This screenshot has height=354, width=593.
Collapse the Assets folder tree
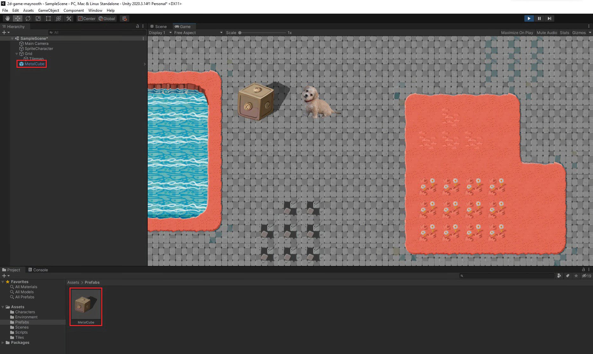[x=3, y=307]
